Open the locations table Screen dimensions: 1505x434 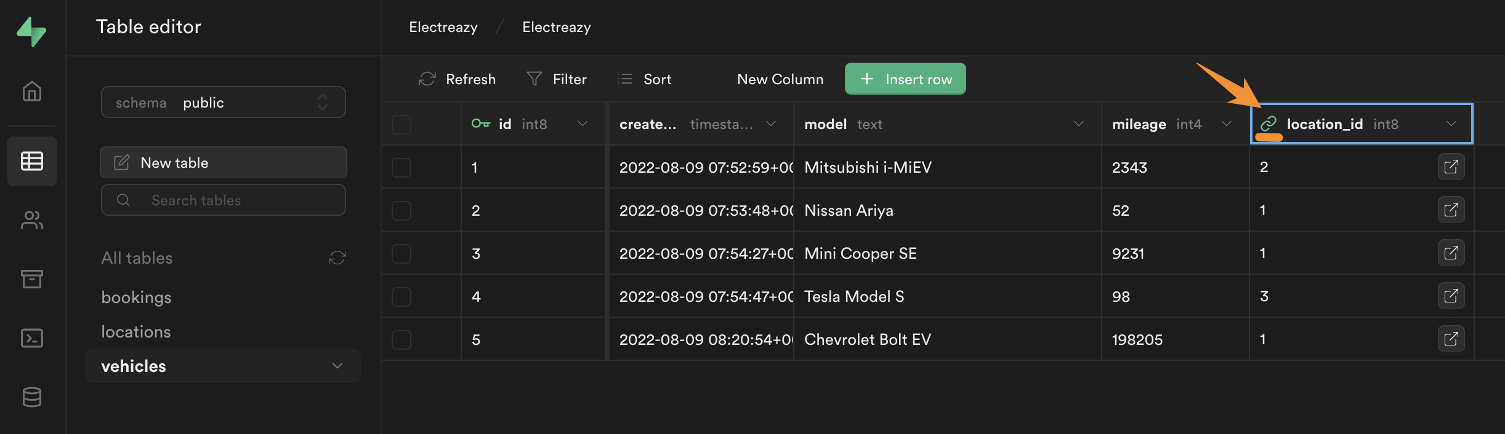click(x=136, y=332)
